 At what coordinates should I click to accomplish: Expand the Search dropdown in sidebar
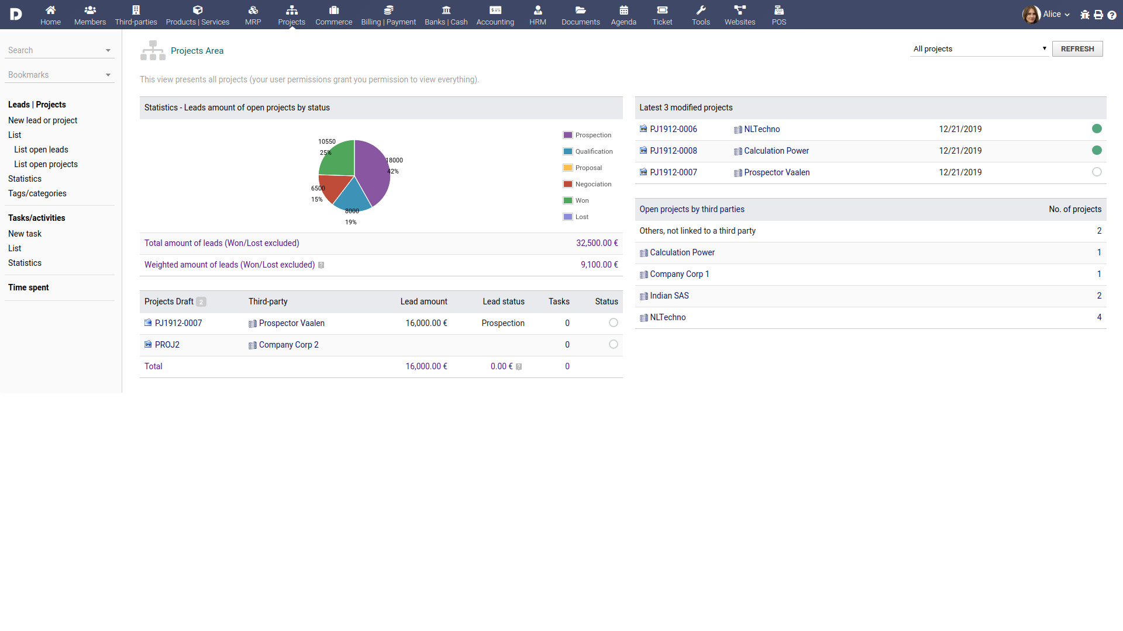tap(108, 51)
